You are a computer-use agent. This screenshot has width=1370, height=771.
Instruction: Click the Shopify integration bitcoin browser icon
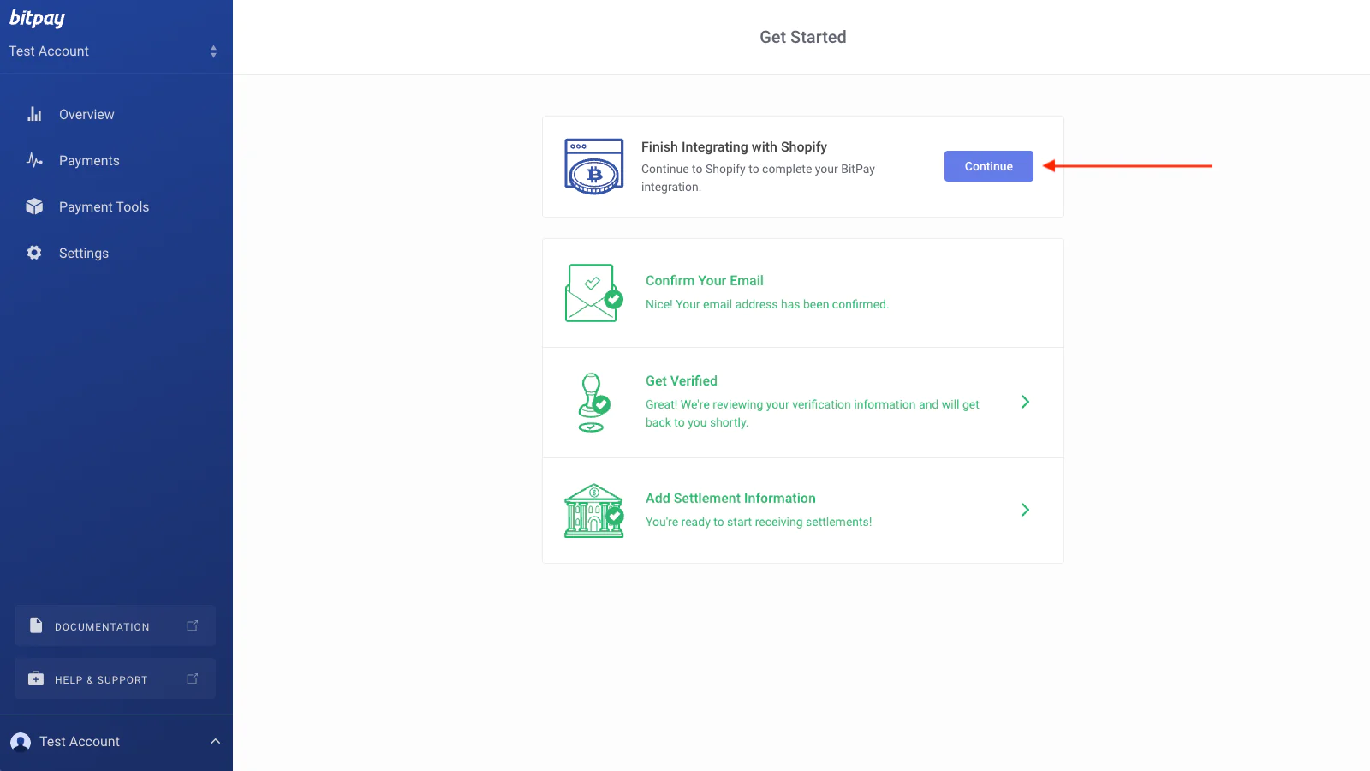[x=594, y=166]
